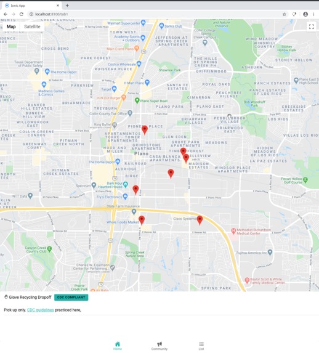
Task: Click Walmart Supercenter map pin
Action: point(143,23)
